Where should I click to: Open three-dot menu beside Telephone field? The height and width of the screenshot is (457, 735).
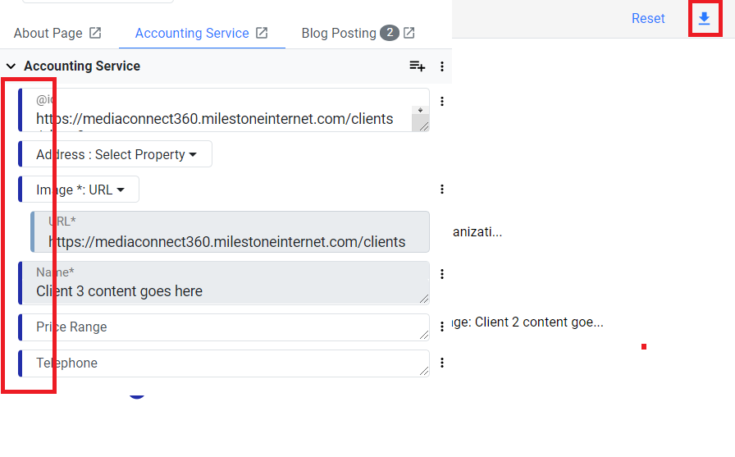click(442, 363)
